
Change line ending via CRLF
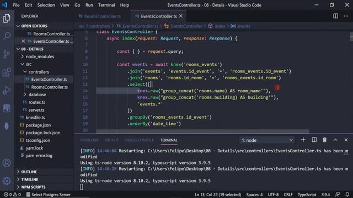[288, 195]
